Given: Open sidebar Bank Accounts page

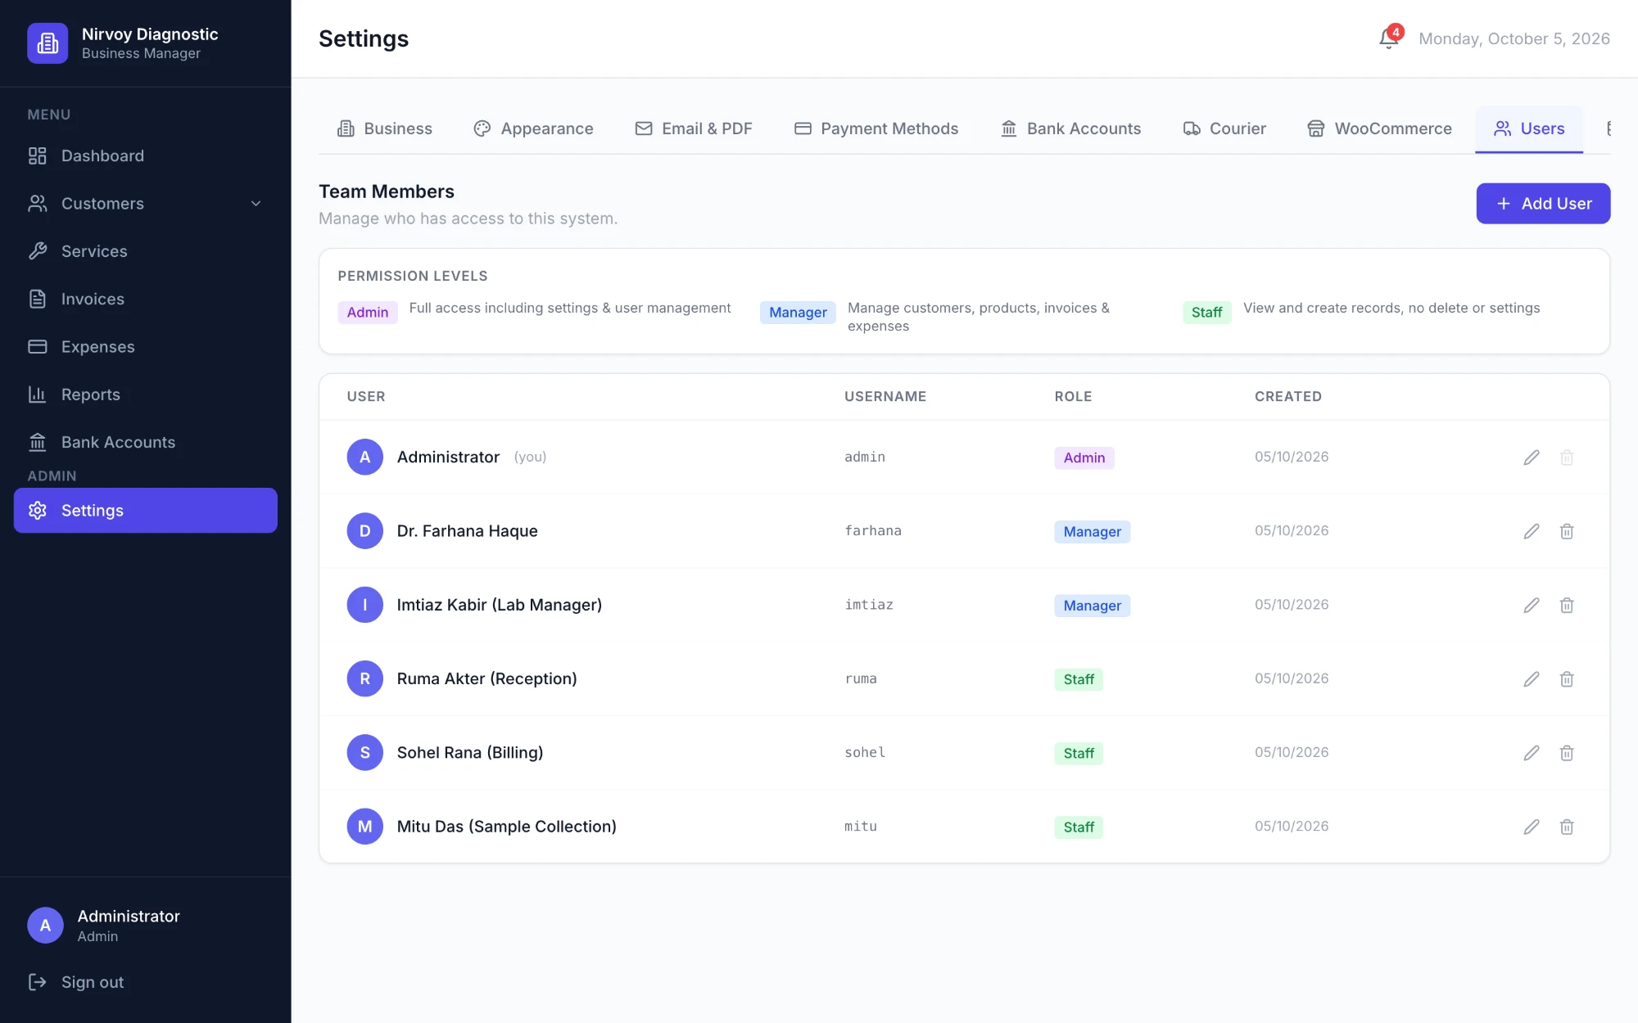Looking at the screenshot, I should 146,442.
